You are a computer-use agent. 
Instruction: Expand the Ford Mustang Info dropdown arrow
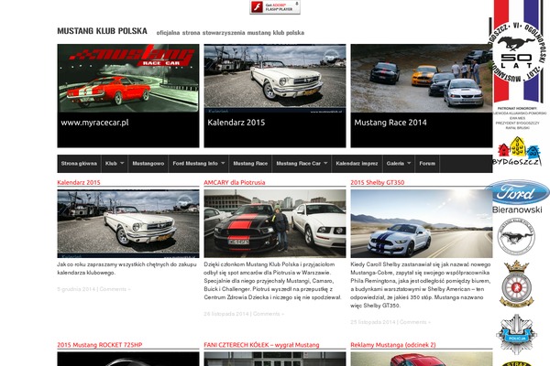[223, 163]
